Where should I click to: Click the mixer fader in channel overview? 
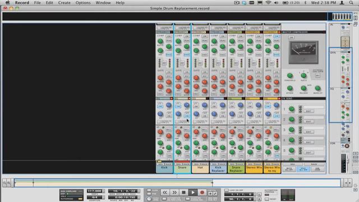pos(348,161)
